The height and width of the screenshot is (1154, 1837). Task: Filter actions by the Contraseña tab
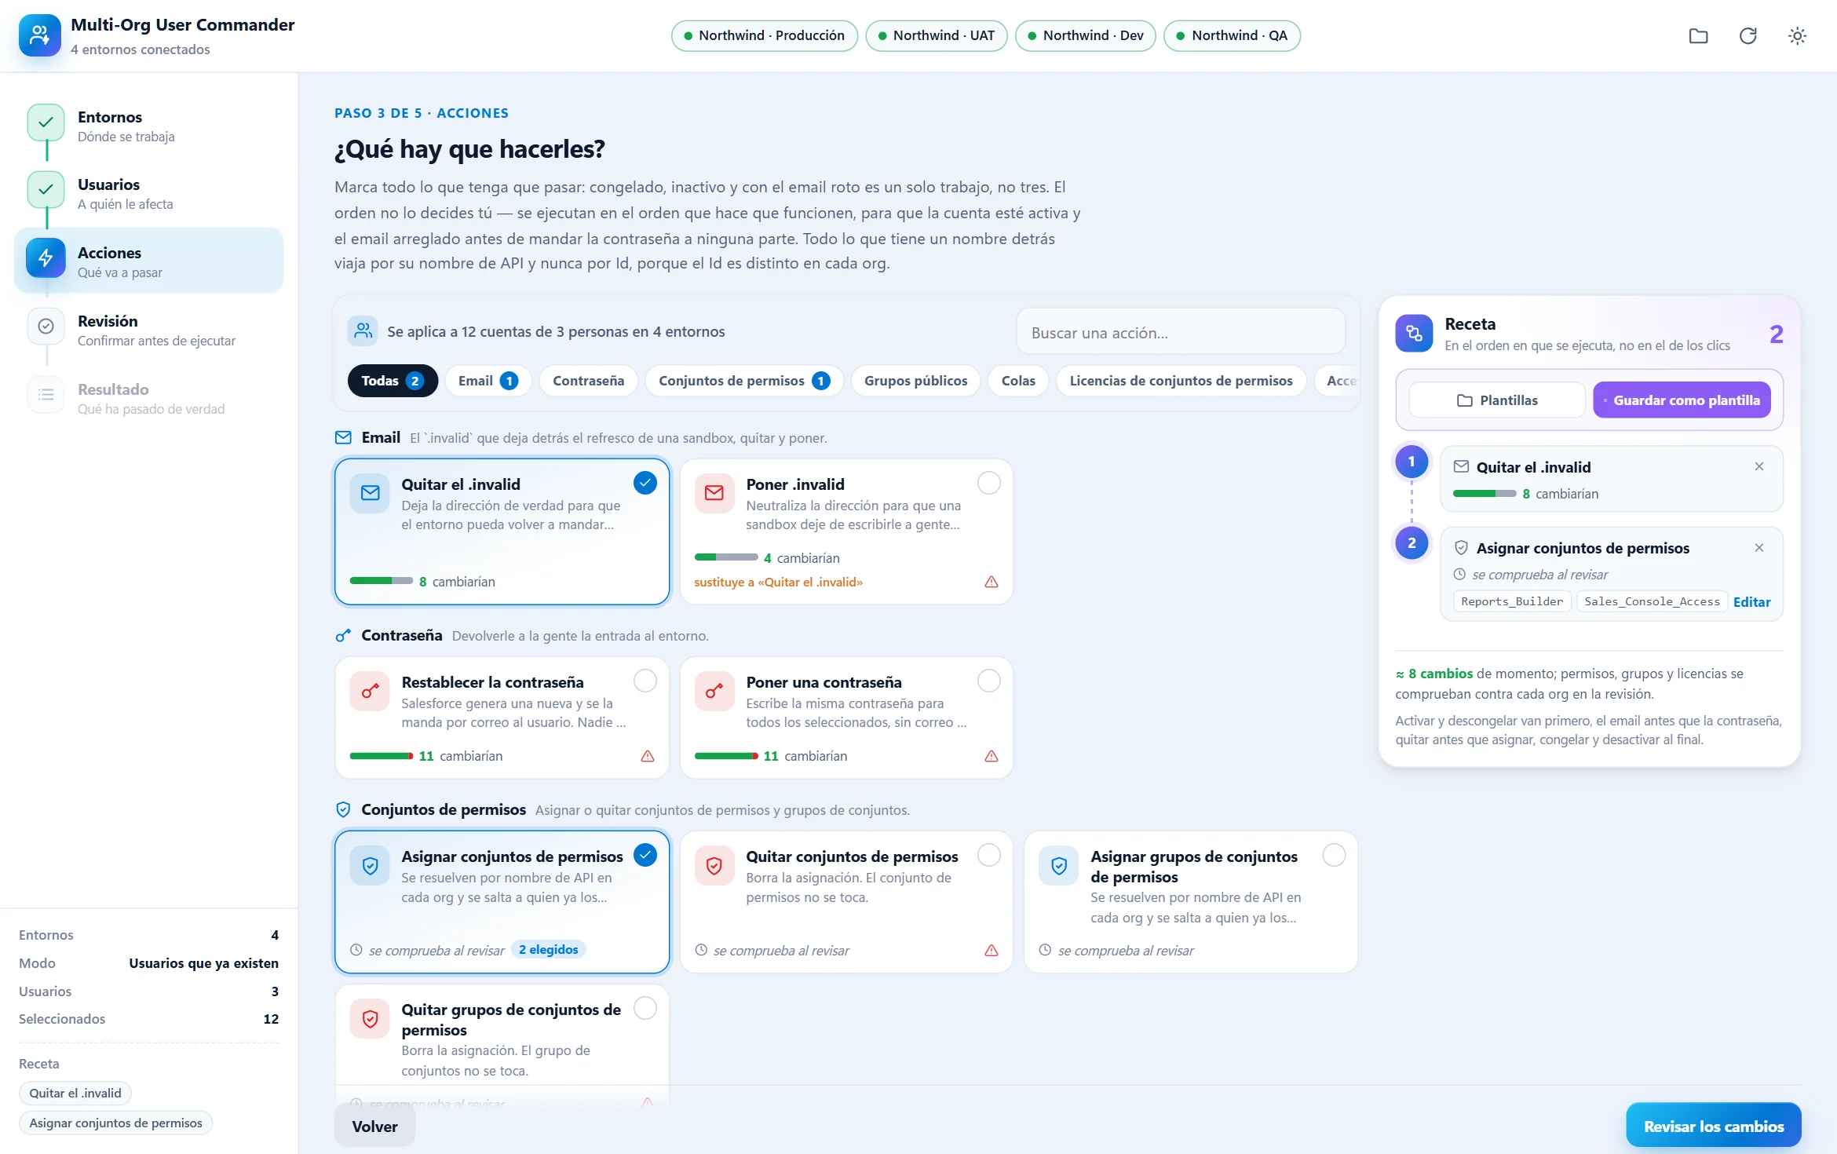[x=588, y=381]
